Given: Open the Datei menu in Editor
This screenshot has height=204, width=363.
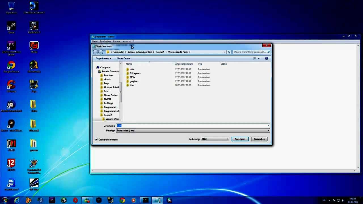Looking at the screenshot, I should 95,41.
